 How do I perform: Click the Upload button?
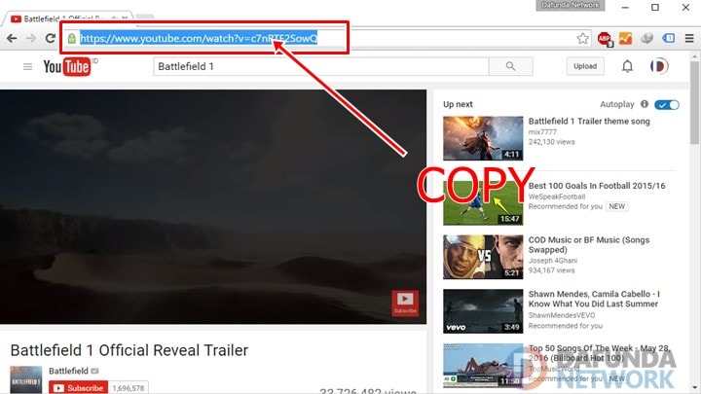click(585, 66)
